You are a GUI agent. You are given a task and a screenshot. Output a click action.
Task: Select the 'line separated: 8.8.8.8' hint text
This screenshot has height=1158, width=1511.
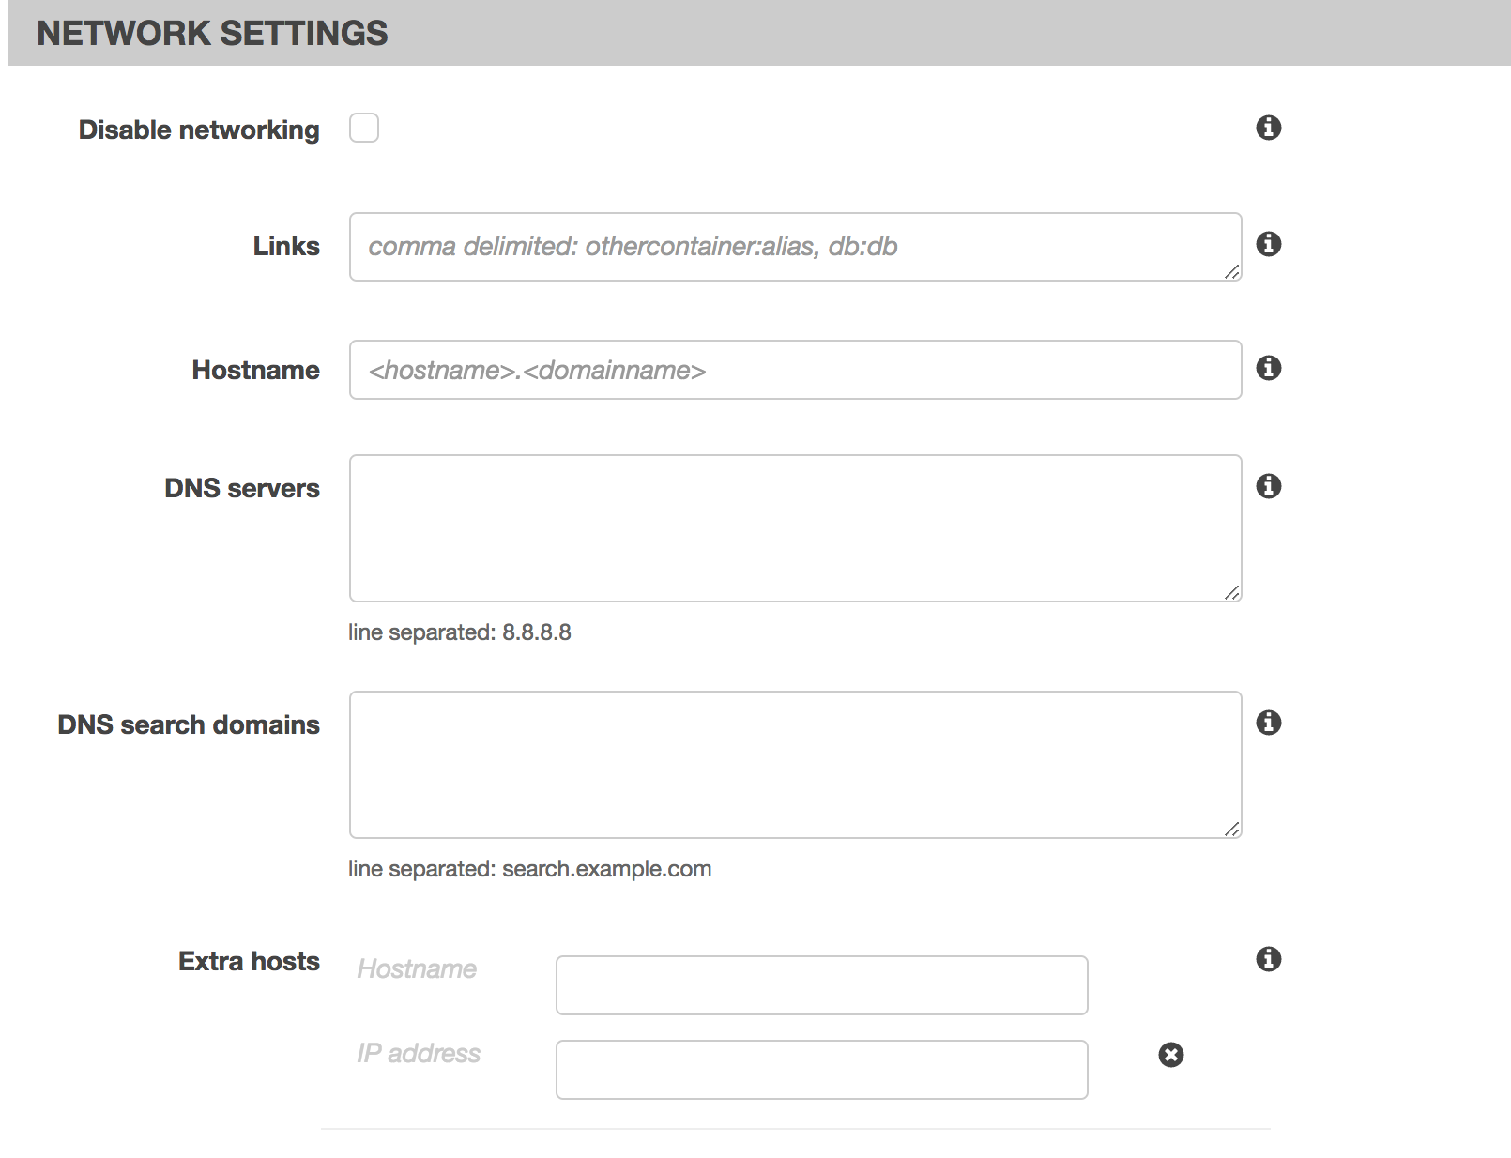click(460, 632)
